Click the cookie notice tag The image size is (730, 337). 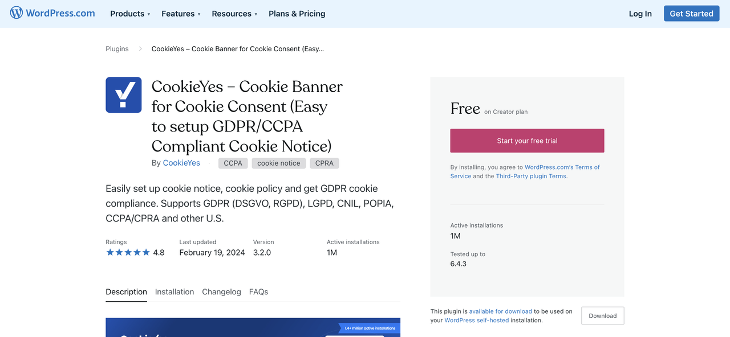pos(279,163)
